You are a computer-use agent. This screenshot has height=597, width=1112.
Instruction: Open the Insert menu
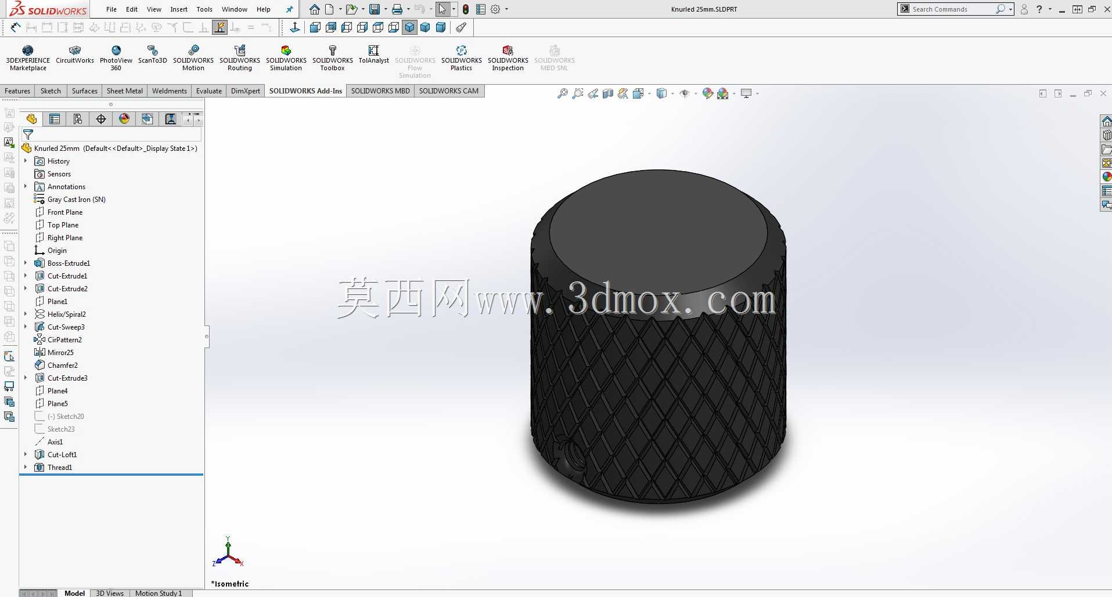point(179,9)
